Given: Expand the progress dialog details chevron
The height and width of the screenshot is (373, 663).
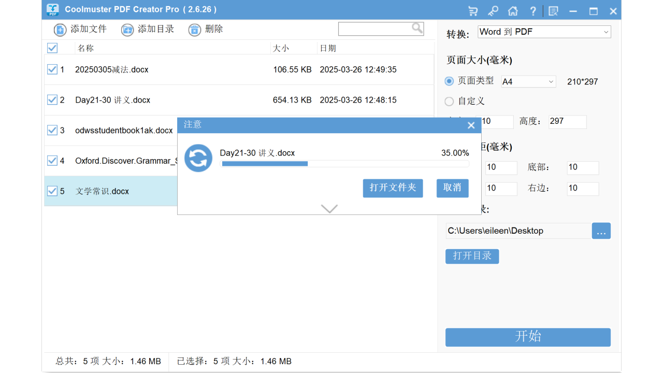Looking at the screenshot, I should click(329, 208).
